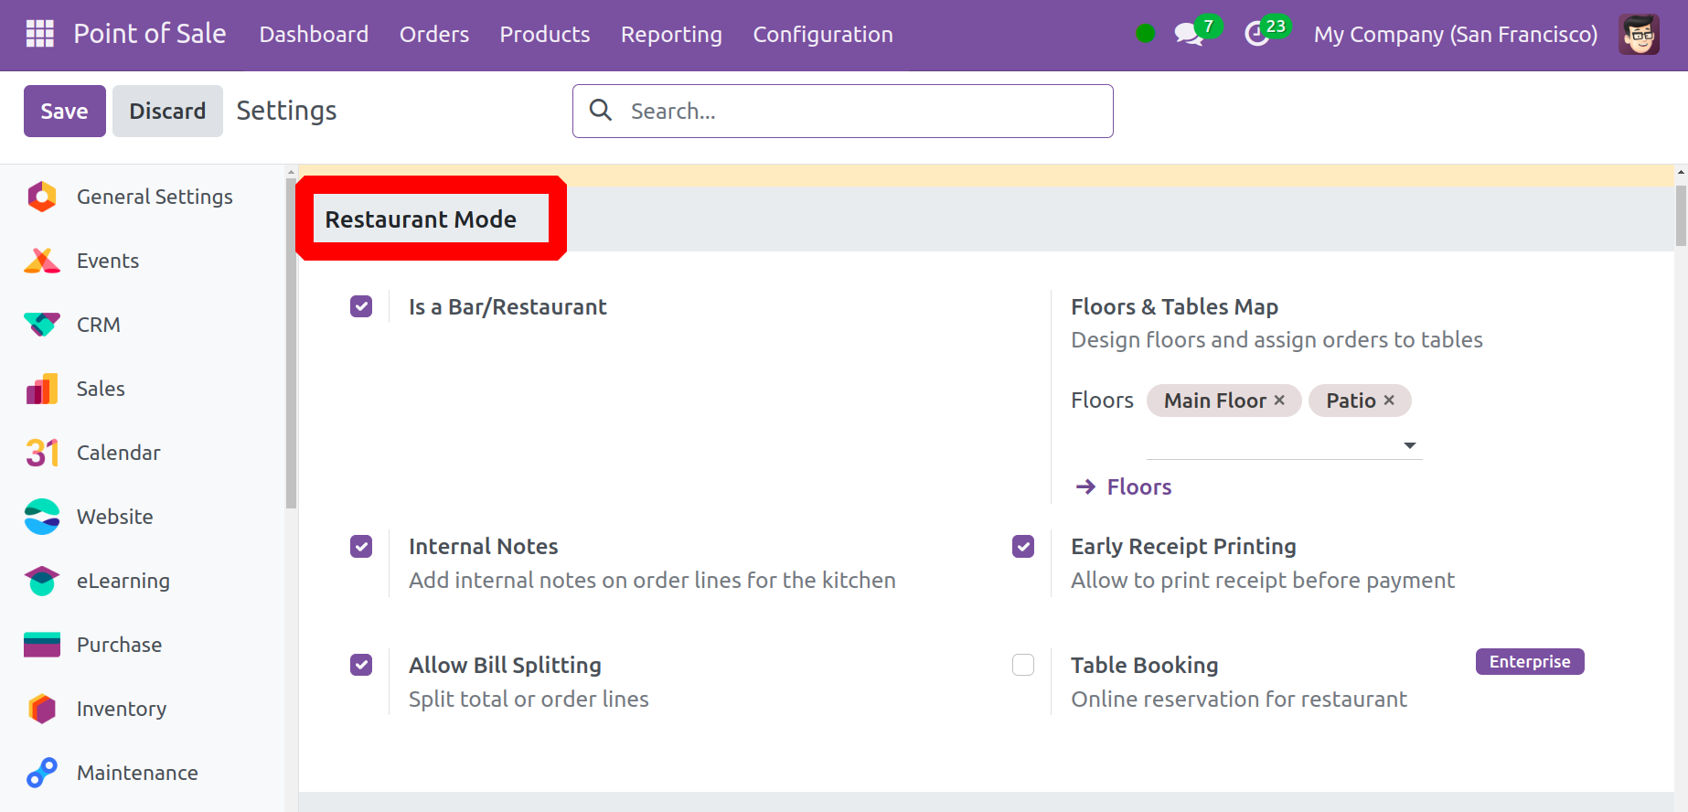Open the Maintenance settings label
1688x812 pixels.
[x=137, y=773]
